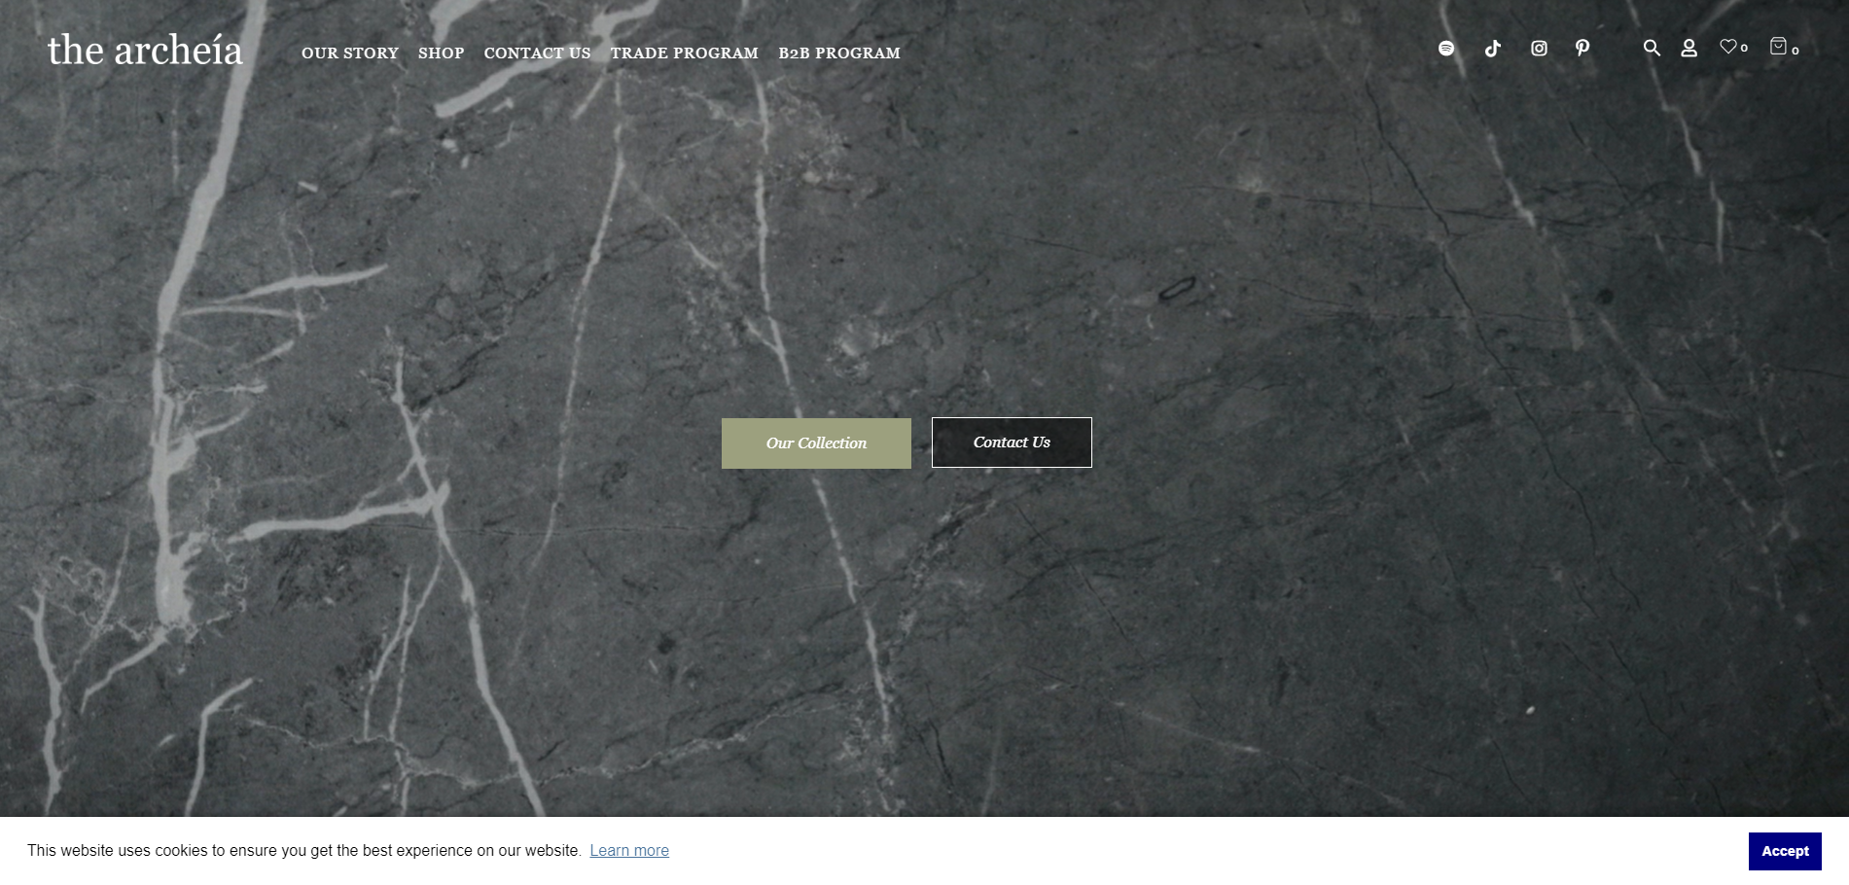The width and height of the screenshot is (1849, 885).
Task: Click the Our Collection button
Action: [816, 443]
